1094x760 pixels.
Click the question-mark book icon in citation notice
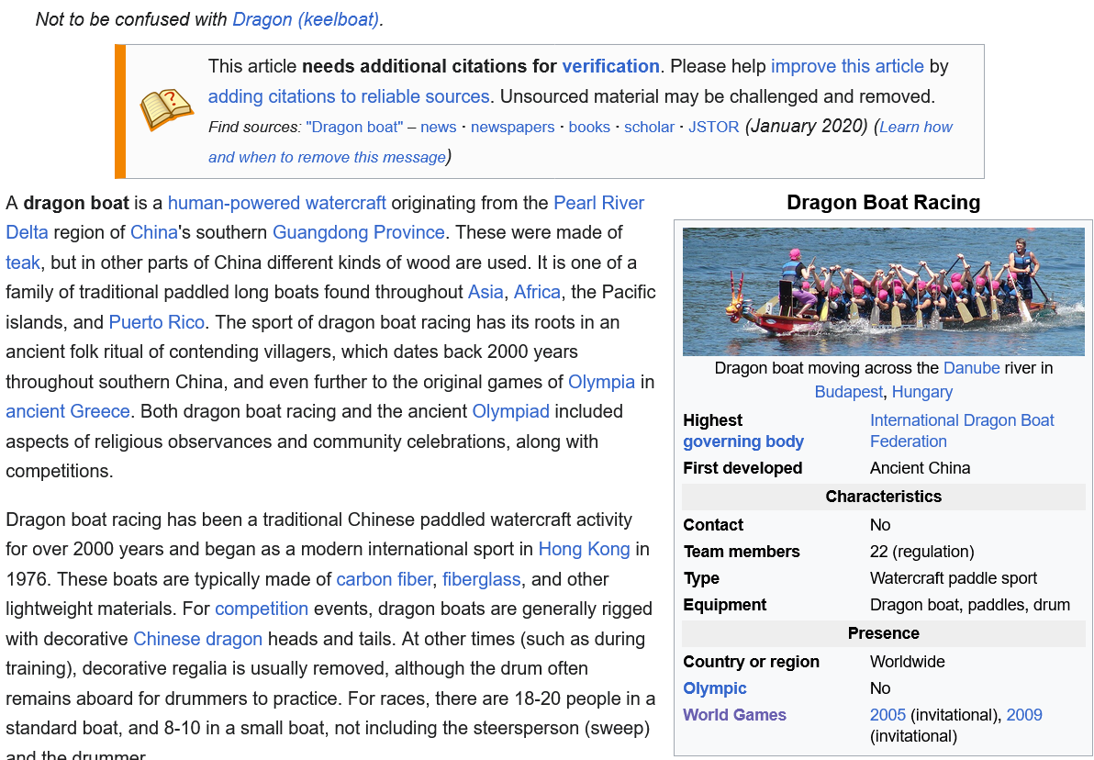167,109
